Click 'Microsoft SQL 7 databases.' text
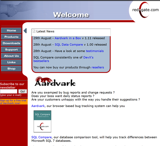160x146 pixels. (x=51, y=141)
